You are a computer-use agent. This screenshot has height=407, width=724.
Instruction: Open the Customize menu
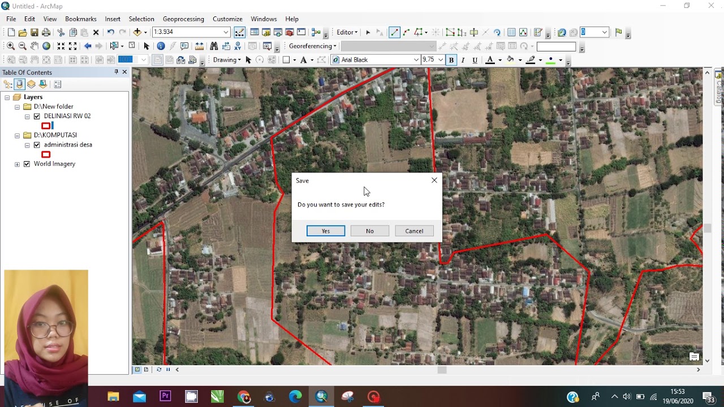[x=227, y=19]
